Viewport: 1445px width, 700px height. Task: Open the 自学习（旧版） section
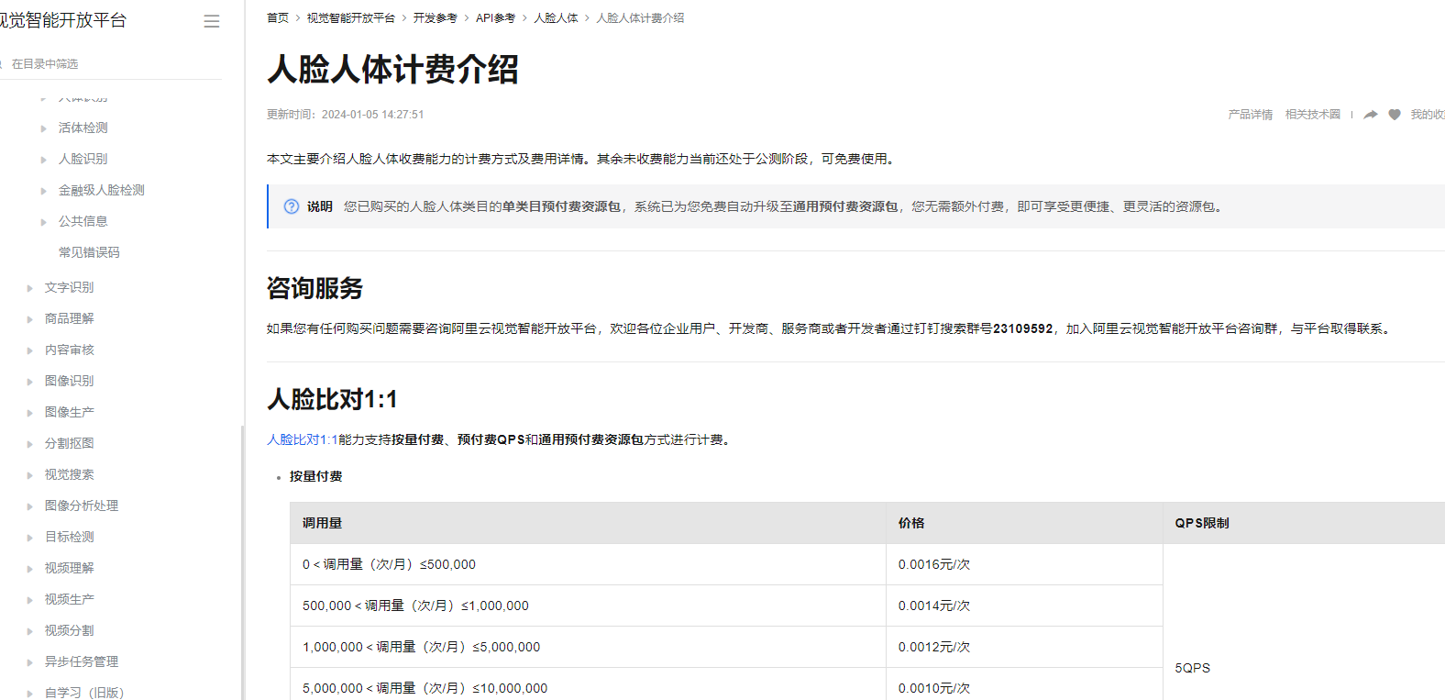click(84, 693)
